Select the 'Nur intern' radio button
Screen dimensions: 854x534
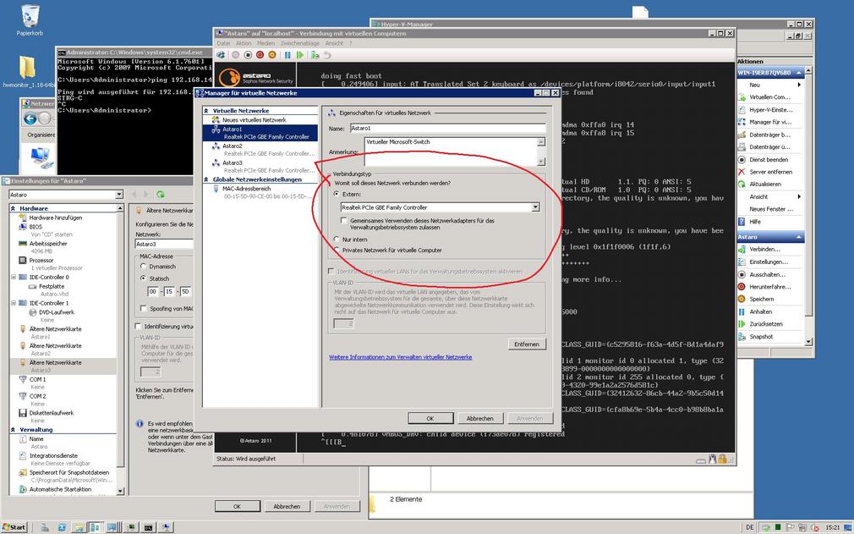(336, 239)
